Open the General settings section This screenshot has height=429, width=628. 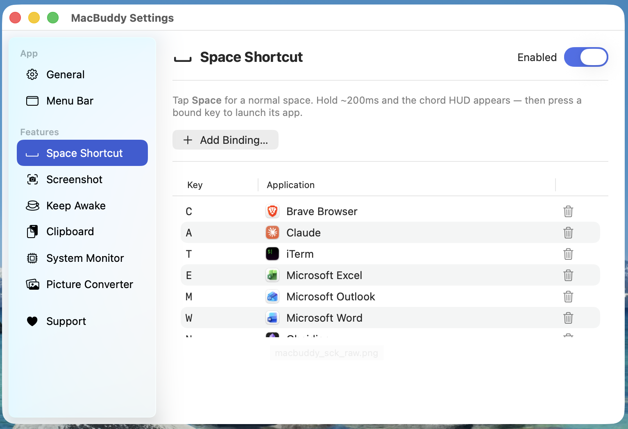82,75
